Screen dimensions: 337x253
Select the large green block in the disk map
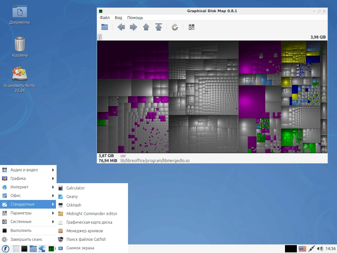coord(289,137)
